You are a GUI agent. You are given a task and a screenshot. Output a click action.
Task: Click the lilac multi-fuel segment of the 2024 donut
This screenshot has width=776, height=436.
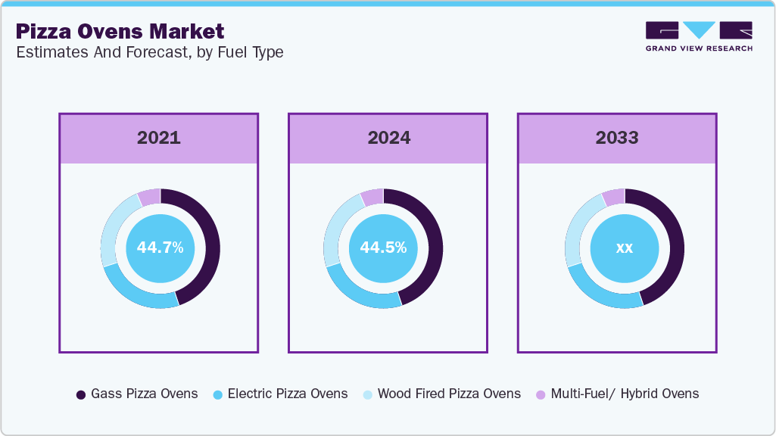pos(372,198)
